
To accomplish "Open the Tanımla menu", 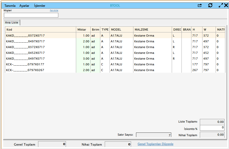I will point(10,6).
